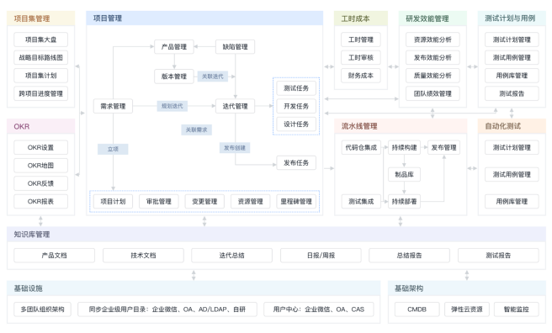
Task: Select the 变更管理 box
Action: click(204, 202)
